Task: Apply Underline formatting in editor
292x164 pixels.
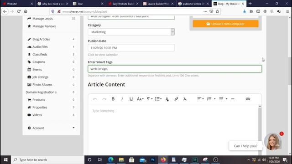Action: click(131, 99)
